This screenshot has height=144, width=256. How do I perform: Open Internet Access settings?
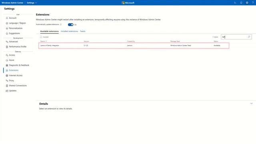[16, 76]
